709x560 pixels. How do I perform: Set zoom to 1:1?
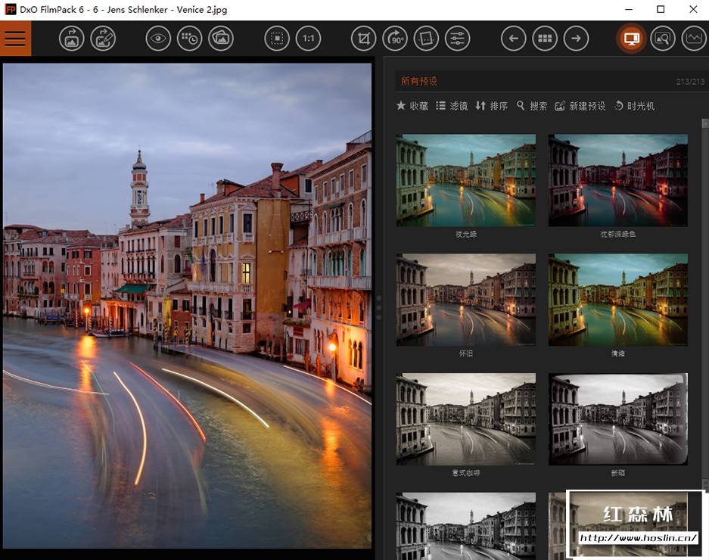308,39
